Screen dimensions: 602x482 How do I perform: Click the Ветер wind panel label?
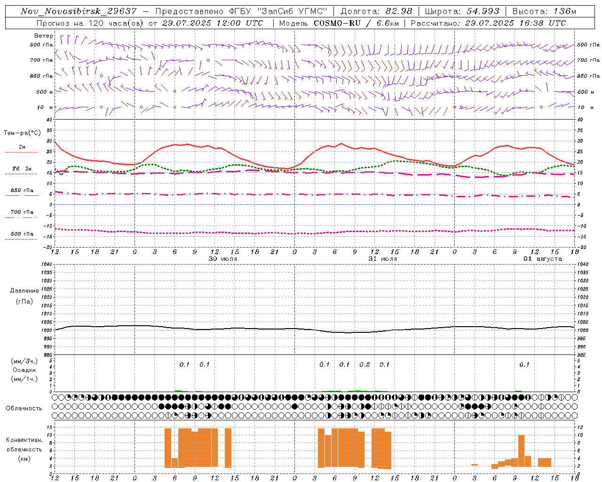pyautogui.click(x=44, y=36)
